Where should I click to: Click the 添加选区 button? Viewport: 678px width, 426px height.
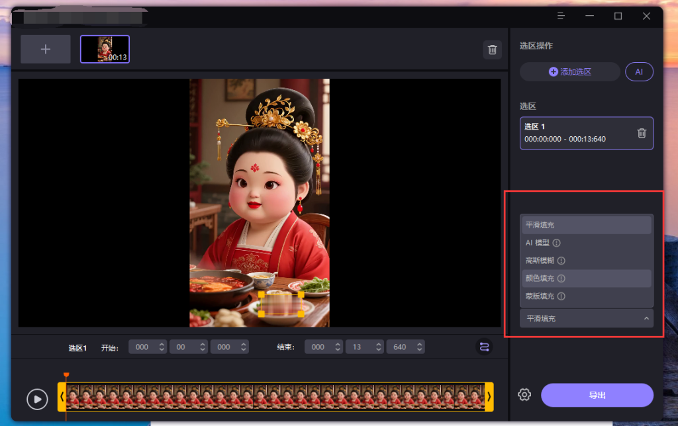click(569, 71)
